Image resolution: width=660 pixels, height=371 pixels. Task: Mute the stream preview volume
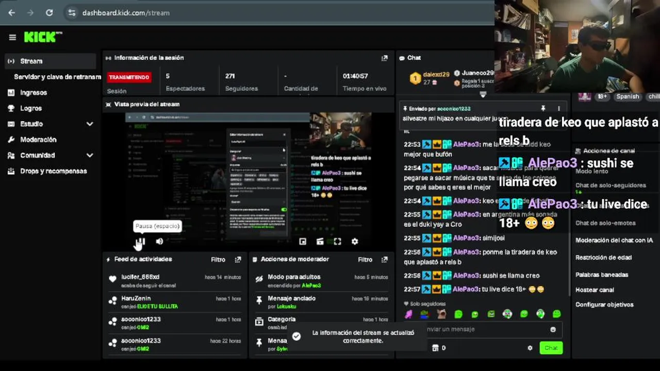click(x=159, y=241)
